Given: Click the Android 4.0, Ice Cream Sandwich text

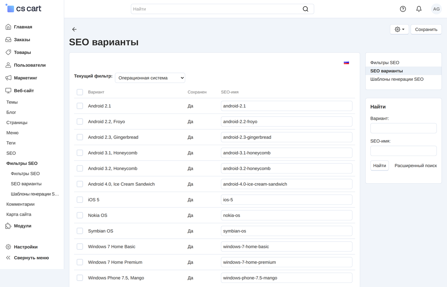Looking at the screenshot, I should (121, 184).
